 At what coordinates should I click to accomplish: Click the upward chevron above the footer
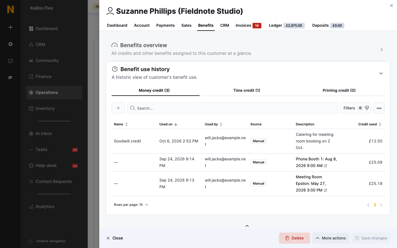click(247, 226)
